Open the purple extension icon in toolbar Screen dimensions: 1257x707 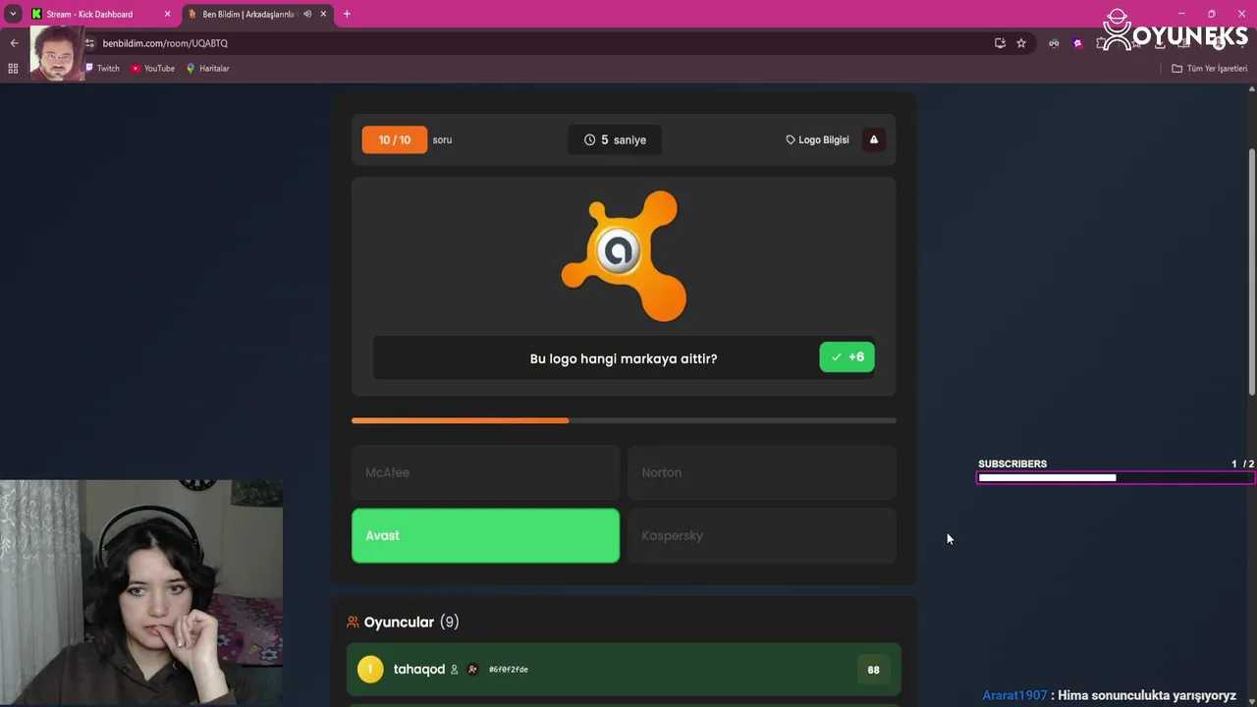[1077, 43]
